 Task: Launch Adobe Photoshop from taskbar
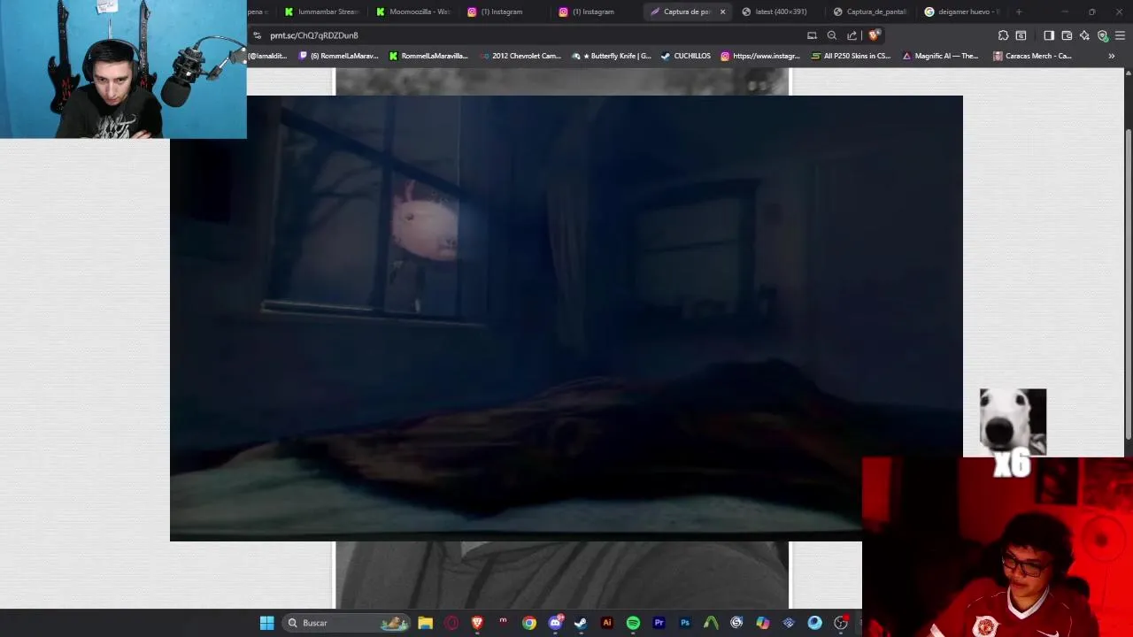(x=684, y=623)
